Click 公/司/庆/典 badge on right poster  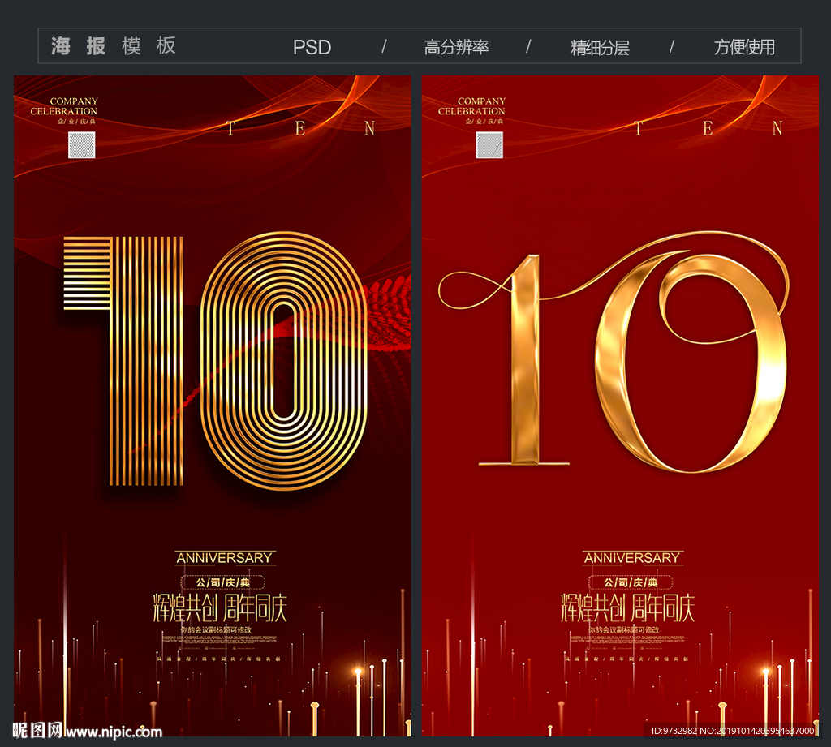[x=630, y=582]
